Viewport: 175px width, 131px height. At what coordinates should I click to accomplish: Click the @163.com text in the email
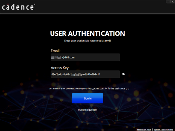click(x=68, y=57)
